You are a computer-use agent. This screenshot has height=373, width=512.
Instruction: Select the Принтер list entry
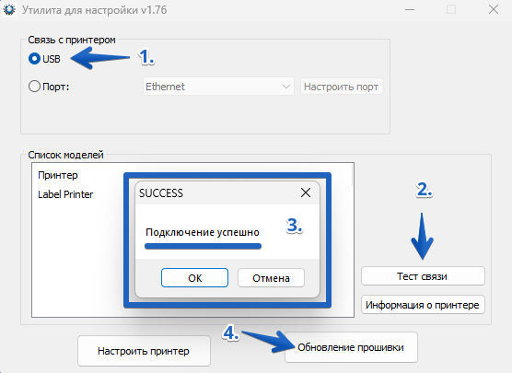(58, 175)
